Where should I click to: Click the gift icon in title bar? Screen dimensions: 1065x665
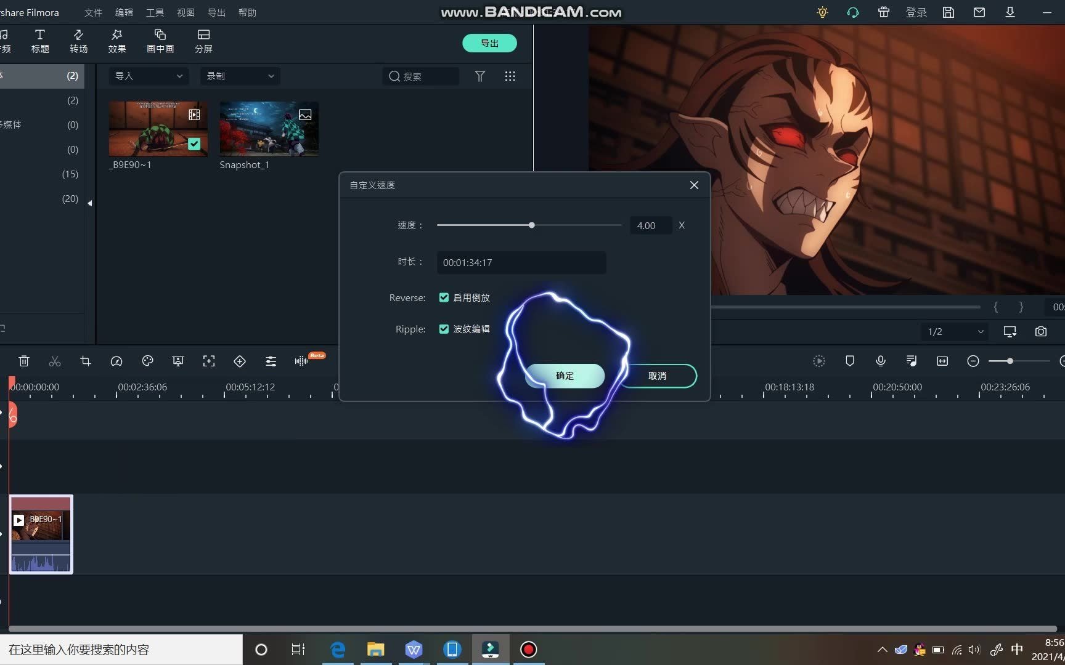[884, 12]
